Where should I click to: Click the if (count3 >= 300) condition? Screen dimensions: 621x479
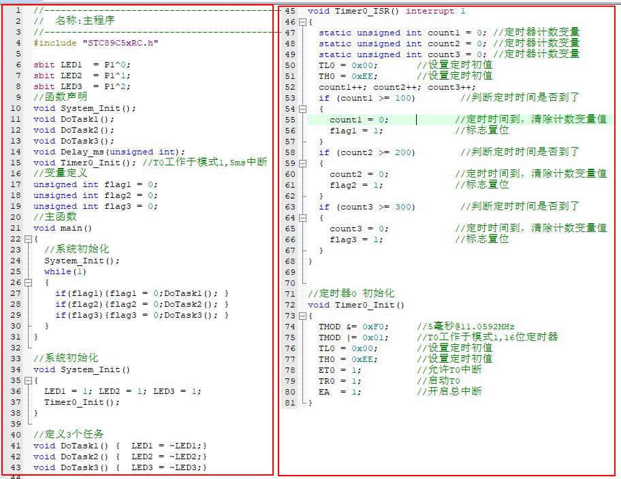(x=367, y=207)
